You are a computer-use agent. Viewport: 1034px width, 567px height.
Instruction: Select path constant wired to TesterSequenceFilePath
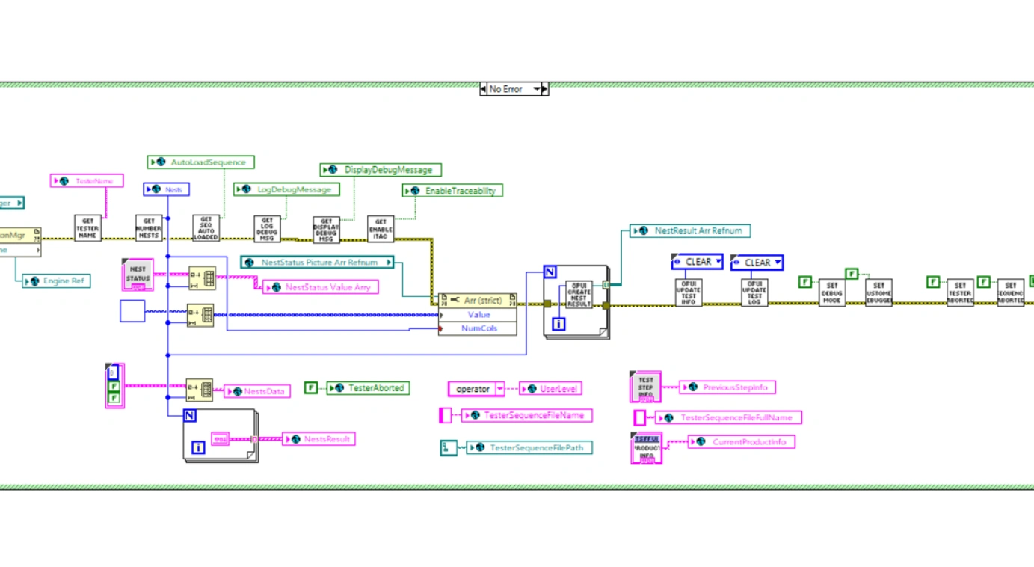point(449,447)
